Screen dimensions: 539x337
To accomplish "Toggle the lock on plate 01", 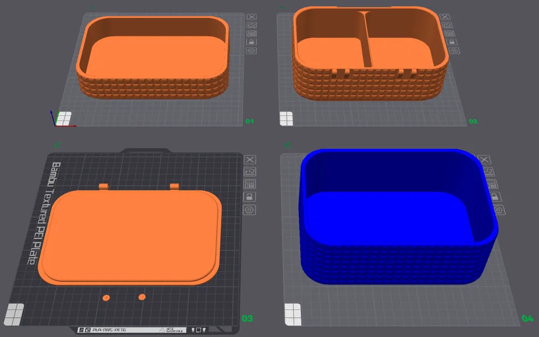I will (252, 42).
